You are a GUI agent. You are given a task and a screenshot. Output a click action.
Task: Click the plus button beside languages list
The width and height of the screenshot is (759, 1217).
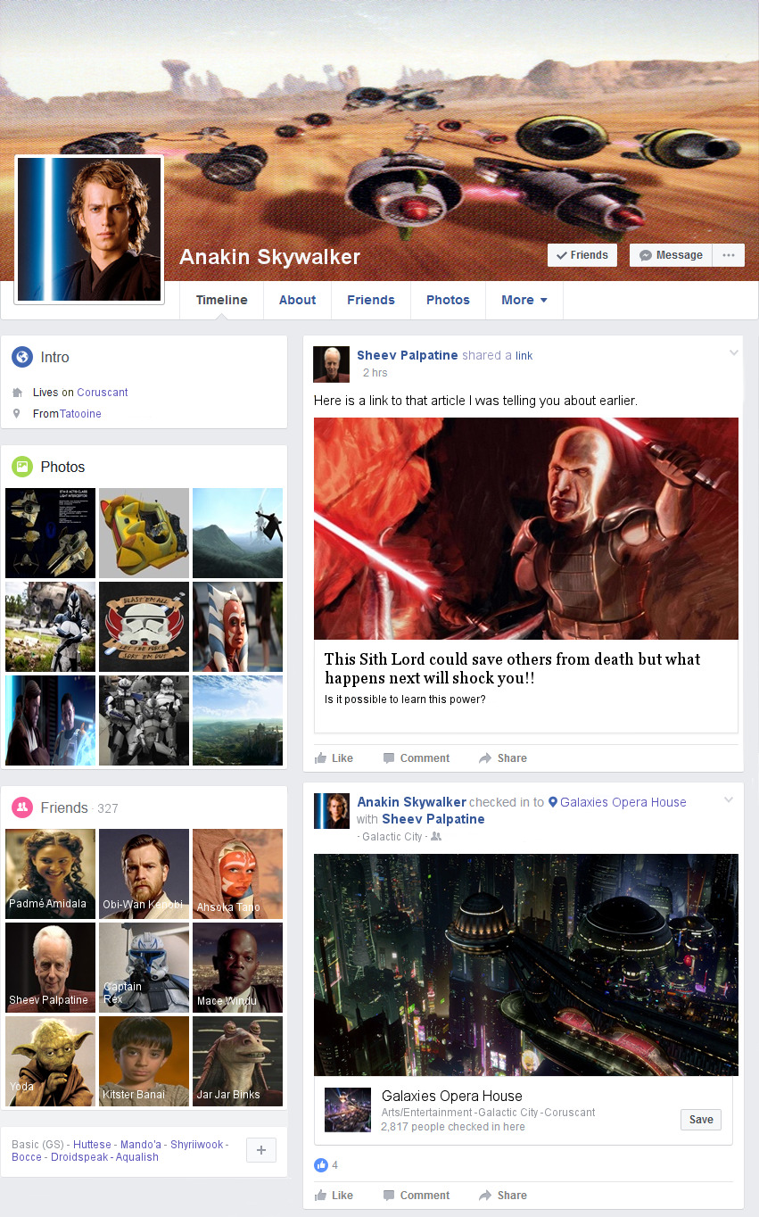click(261, 1150)
